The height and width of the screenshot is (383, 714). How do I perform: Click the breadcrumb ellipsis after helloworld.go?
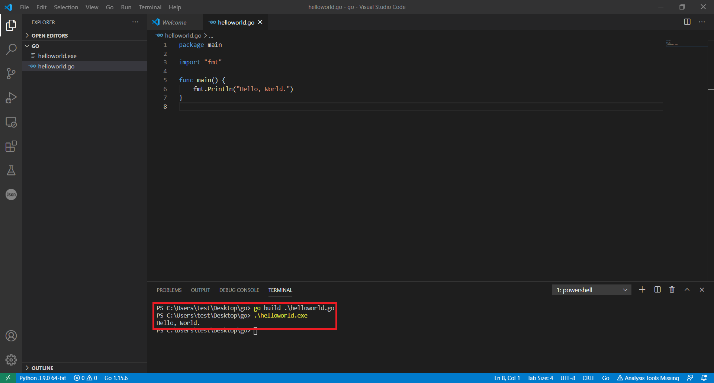[211, 36]
